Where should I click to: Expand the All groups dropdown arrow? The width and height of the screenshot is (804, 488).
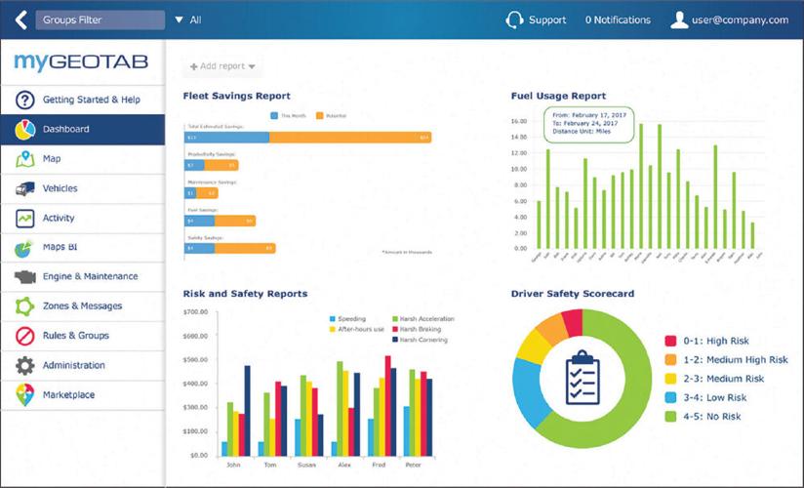[179, 20]
